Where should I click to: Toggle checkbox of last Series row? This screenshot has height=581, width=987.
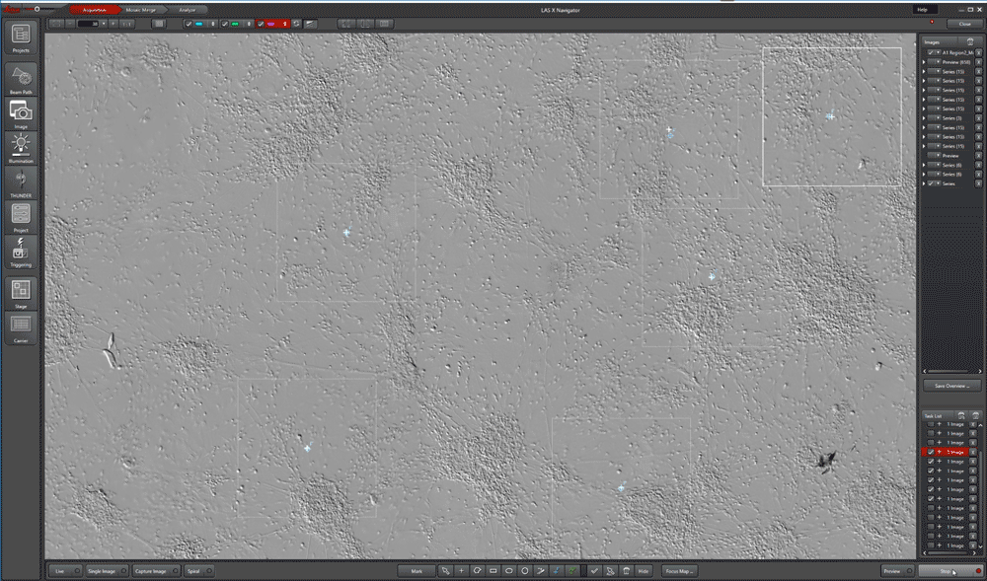click(931, 183)
